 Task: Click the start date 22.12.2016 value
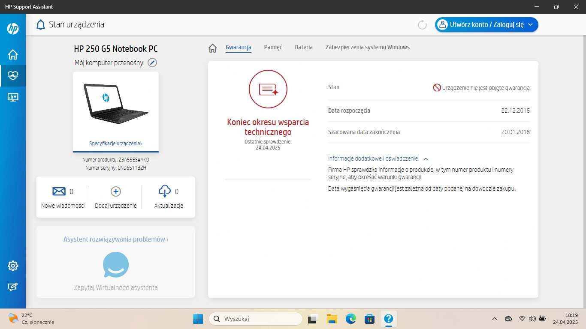[x=515, y=111]
